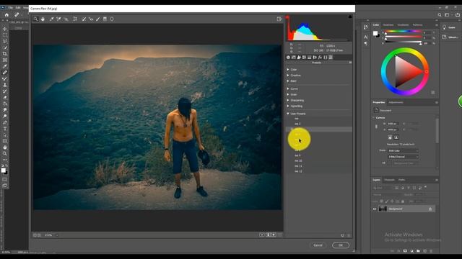
Task: Switch to the Patterns tab
Action: [417, 25]
